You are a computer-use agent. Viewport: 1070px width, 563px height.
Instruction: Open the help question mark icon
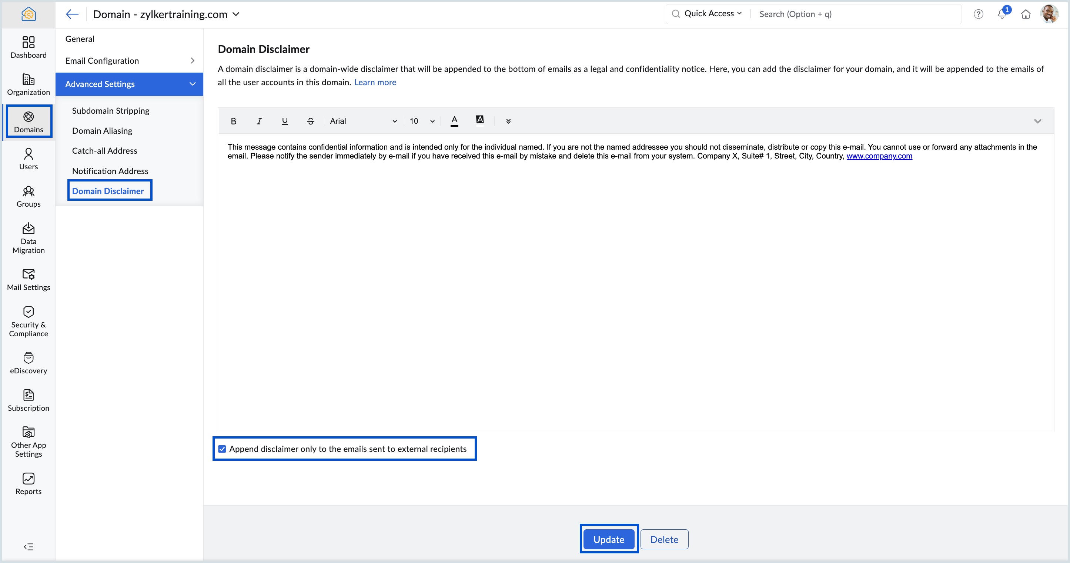coord(978,14)
